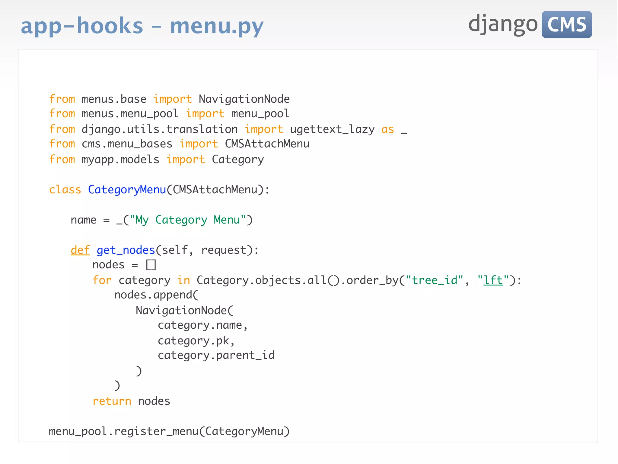This screenshot has height=464, width=618.
Task: Click the underlined "lft" string
Action: click(493, 280)
